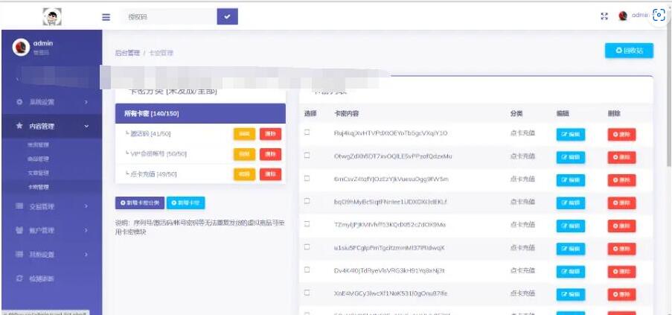
Task: Edit the card key row XnE4VGC…
Action: (x=571, y=294)
